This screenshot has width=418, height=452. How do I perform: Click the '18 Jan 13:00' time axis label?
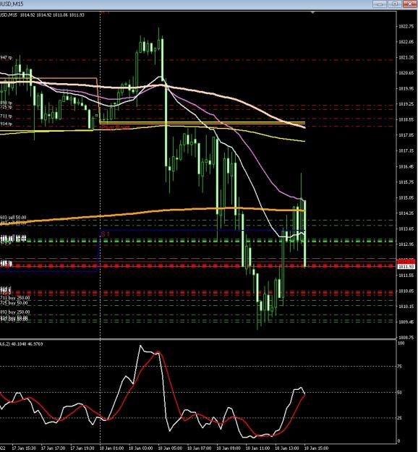[x=287, y=448]
